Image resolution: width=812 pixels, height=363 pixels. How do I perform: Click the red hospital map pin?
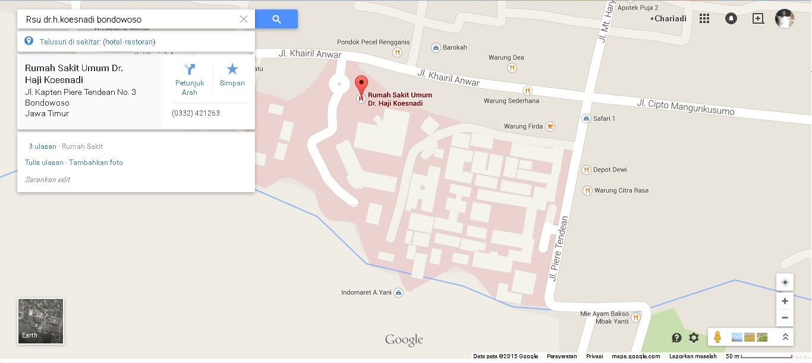(x=361, y=85)
